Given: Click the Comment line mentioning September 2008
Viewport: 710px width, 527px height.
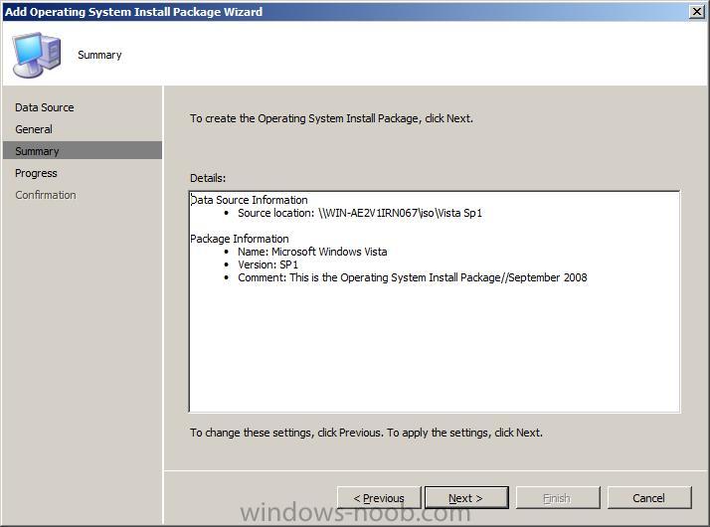Looking at the screenshot, I should click(x=413, y=277).
